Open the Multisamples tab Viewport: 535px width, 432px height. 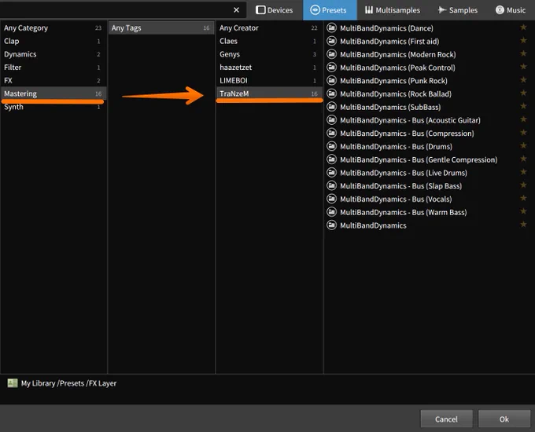point(393,10)
